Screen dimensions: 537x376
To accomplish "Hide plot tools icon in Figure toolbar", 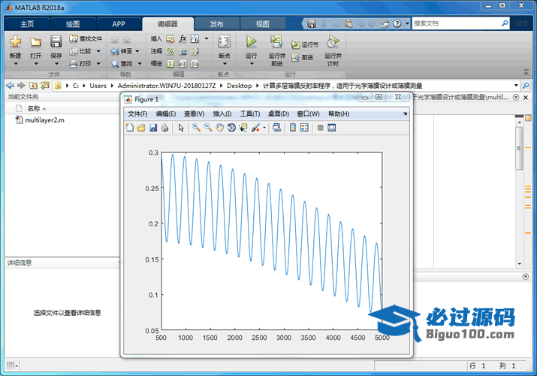I will [320, 128].
